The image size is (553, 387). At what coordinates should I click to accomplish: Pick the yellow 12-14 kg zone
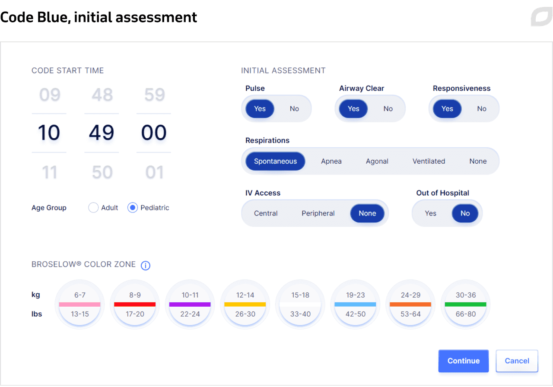[x=245, y=305]
